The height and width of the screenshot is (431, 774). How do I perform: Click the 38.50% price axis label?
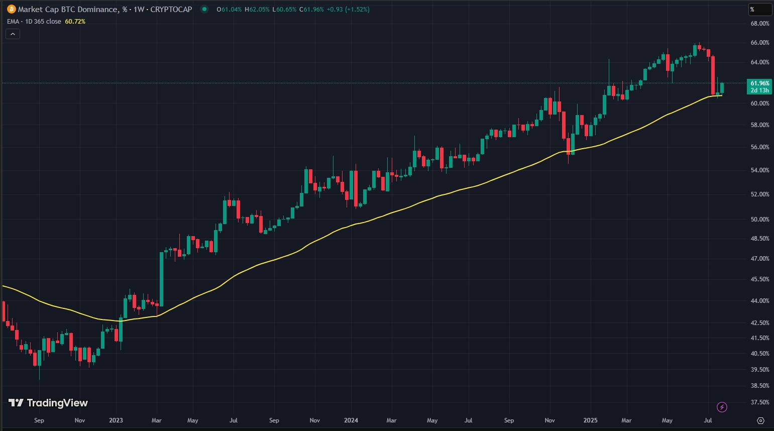[760, 386]
